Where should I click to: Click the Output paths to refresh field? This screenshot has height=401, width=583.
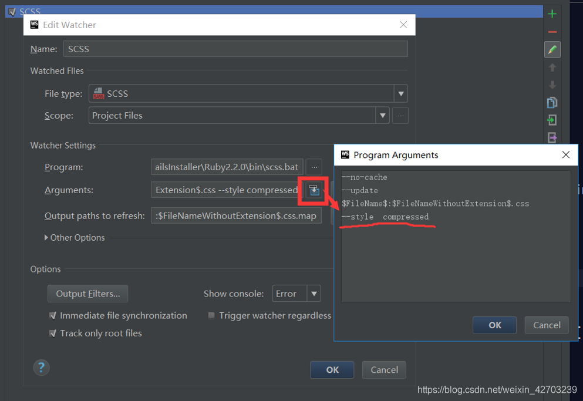point(236,215)
